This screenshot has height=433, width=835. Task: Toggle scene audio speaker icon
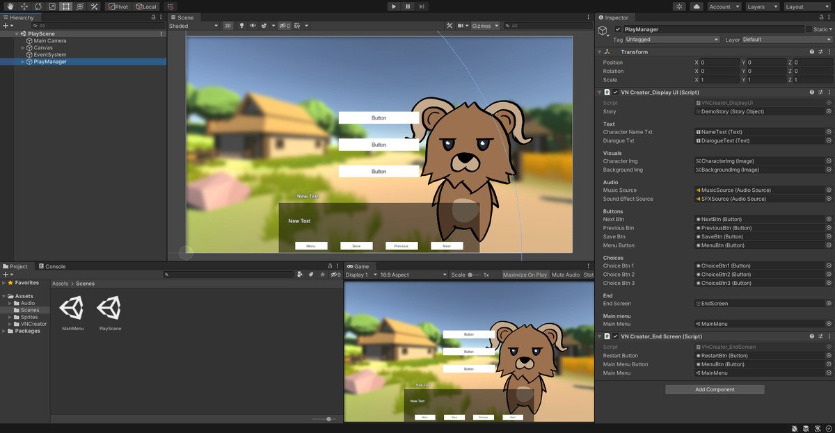point(253,26)
